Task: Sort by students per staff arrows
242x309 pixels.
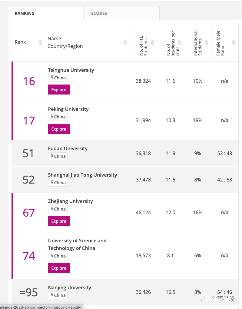Action: coord(179,42)
